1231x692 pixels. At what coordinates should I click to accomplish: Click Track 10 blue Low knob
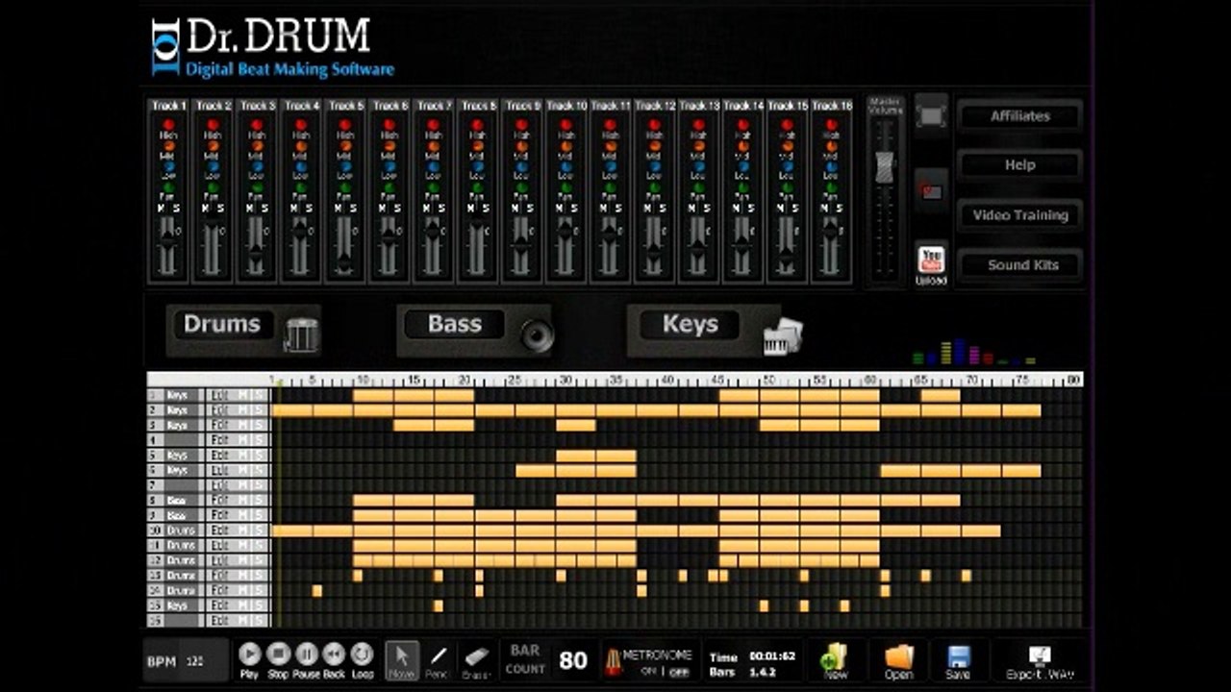(x=566, y=166)
